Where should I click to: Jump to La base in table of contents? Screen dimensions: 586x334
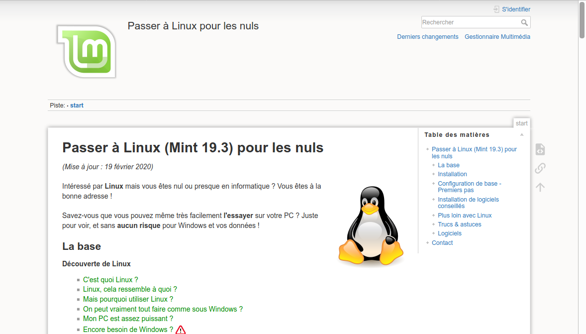coord(449,165)
